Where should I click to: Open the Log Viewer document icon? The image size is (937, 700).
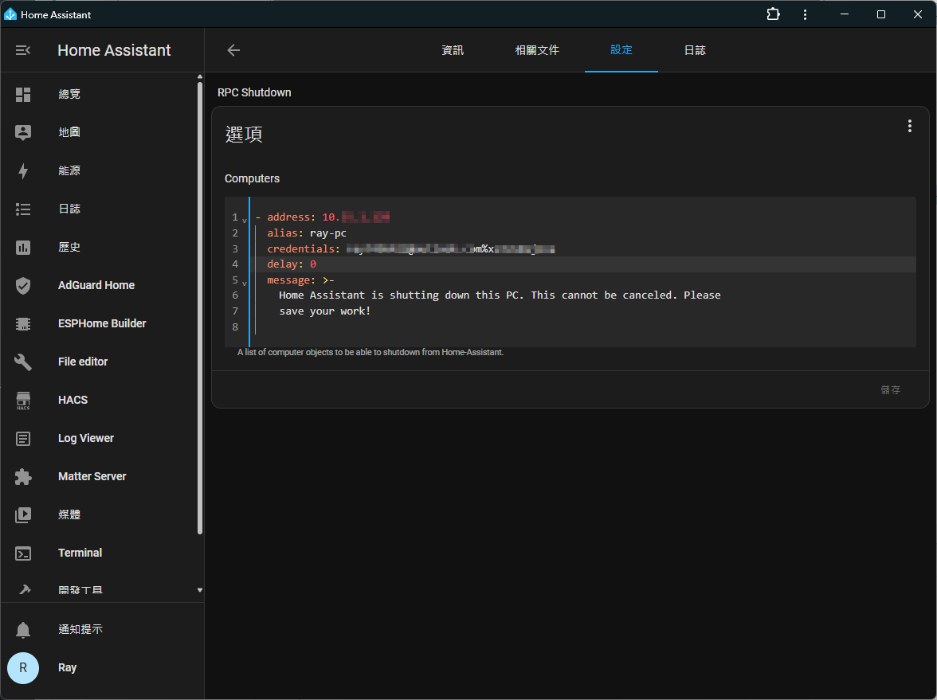pos(22,438)
